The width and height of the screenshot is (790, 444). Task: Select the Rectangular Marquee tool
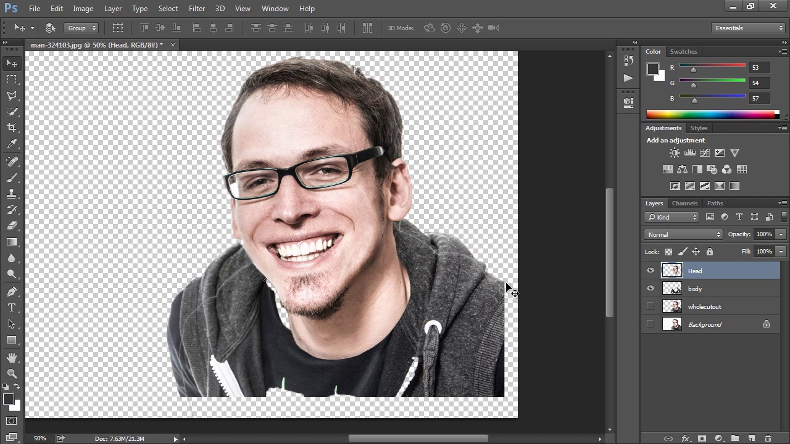(12, 80)
